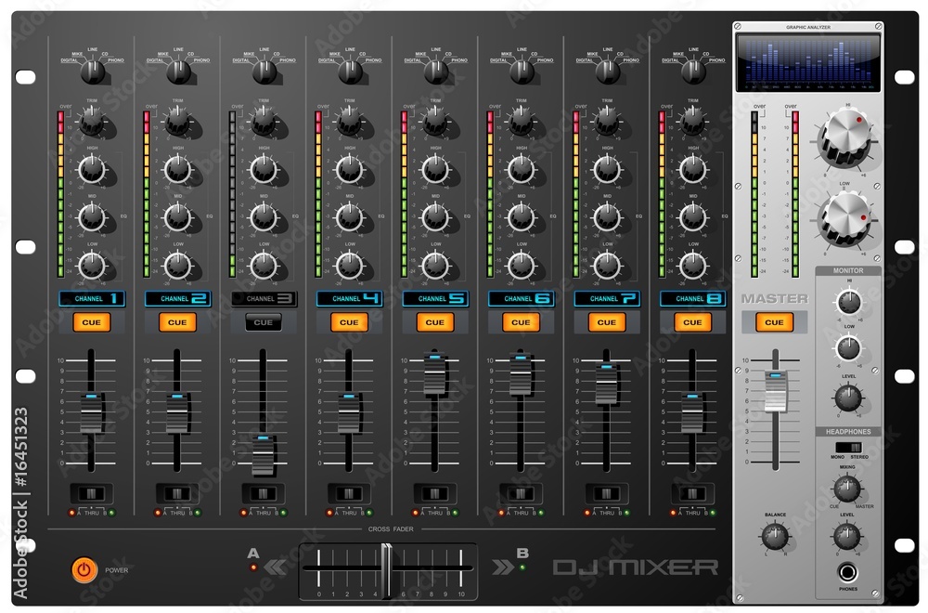Click Channel 7 TRIM knob

(607, 122)
